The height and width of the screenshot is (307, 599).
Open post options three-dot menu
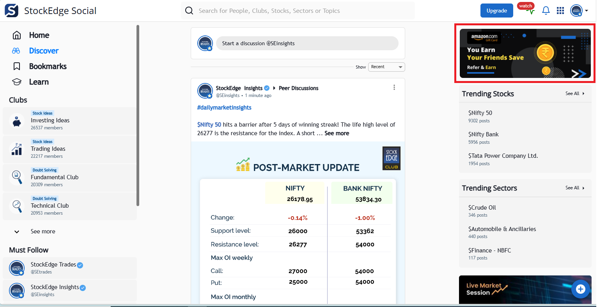pos(394,87)
